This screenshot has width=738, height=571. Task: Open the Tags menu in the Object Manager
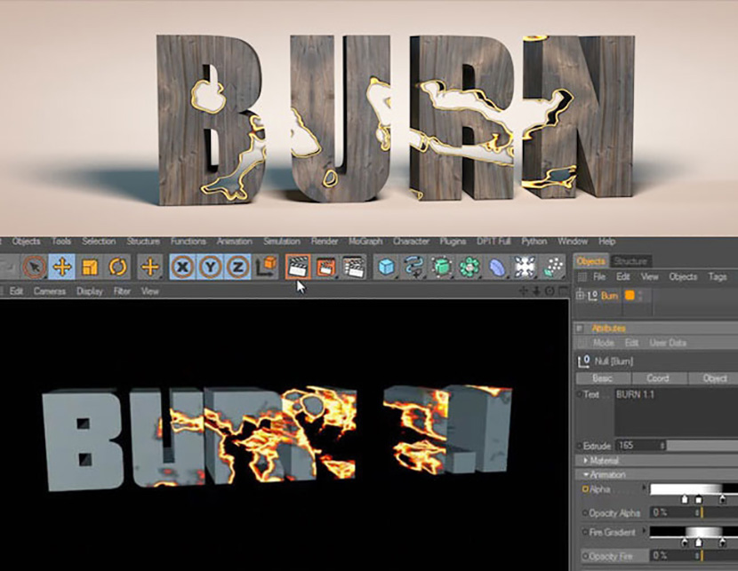[x=718, y=277]
